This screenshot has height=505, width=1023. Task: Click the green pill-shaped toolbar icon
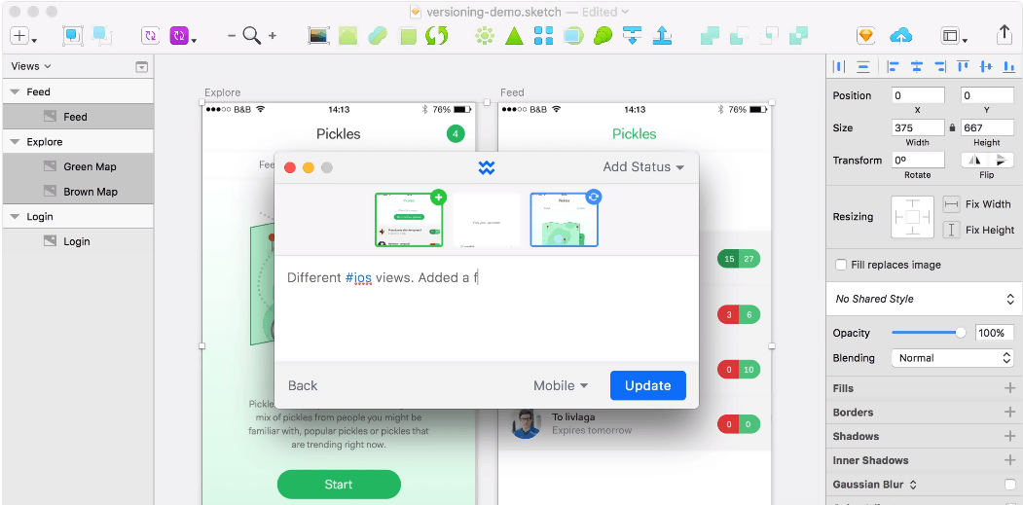pos(377,36)
